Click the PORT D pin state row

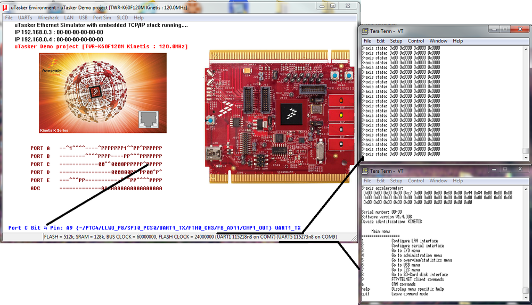[x=96, y=172]
